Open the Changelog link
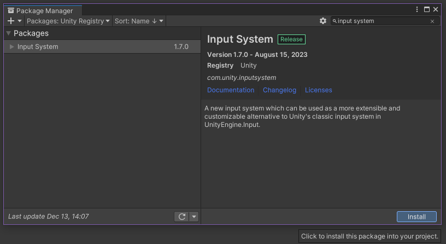Screen dimensions: 446x244 [279, 90]
